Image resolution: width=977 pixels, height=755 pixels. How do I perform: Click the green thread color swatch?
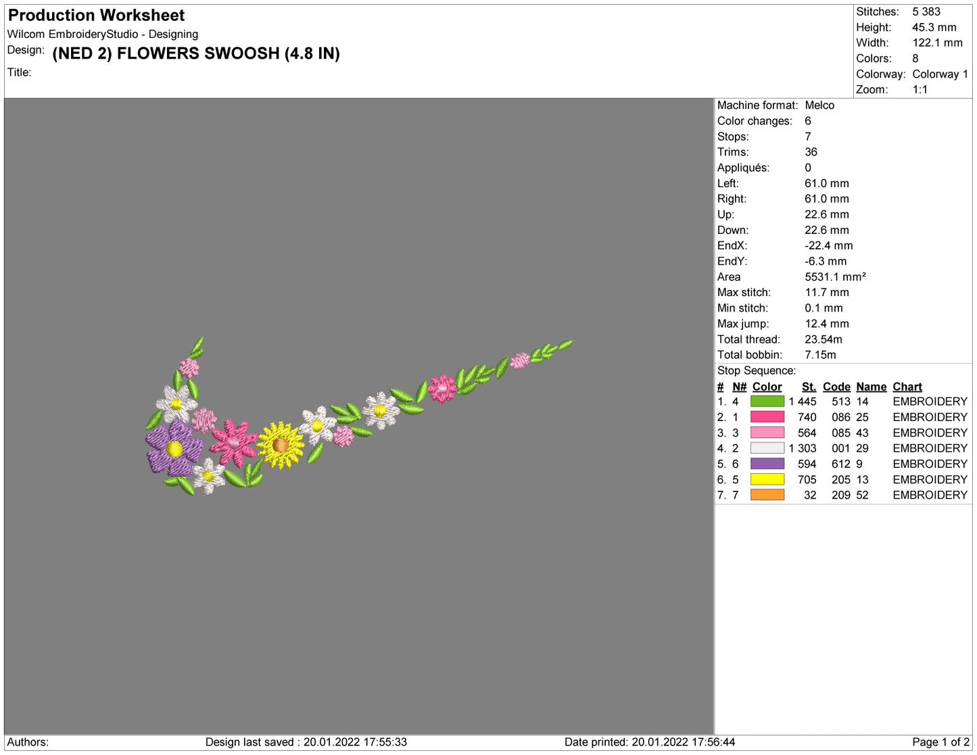(x=767, y=401)
